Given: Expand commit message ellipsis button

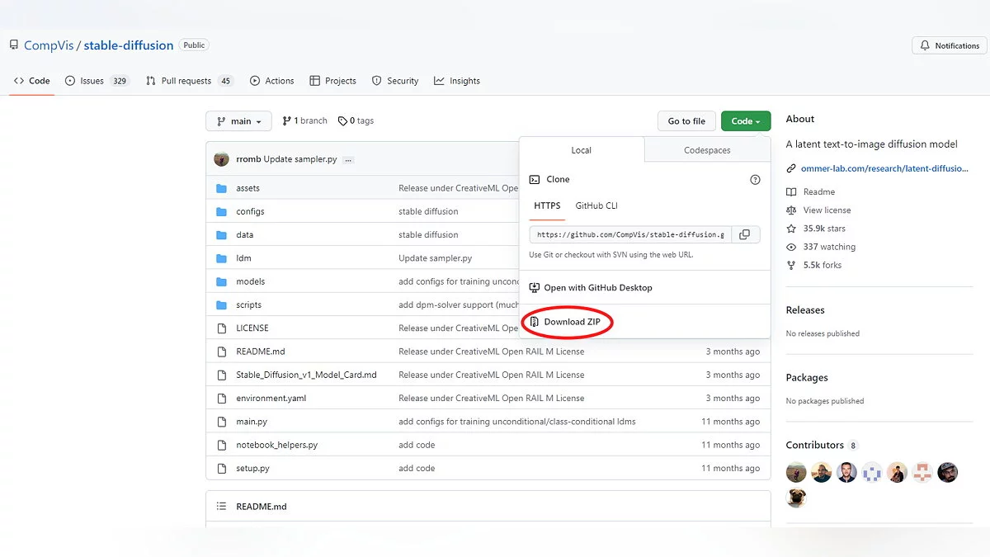Looking at the screenshot, I should (x=348, y=159).
